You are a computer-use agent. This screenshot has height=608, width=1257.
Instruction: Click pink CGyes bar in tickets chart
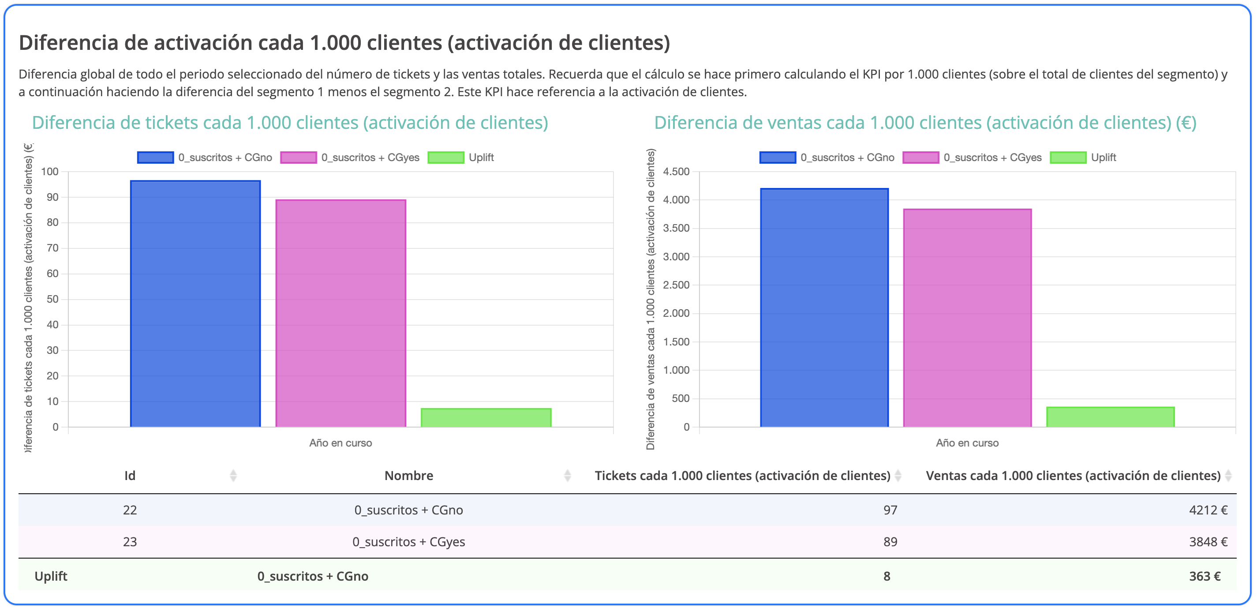point(340,313)
